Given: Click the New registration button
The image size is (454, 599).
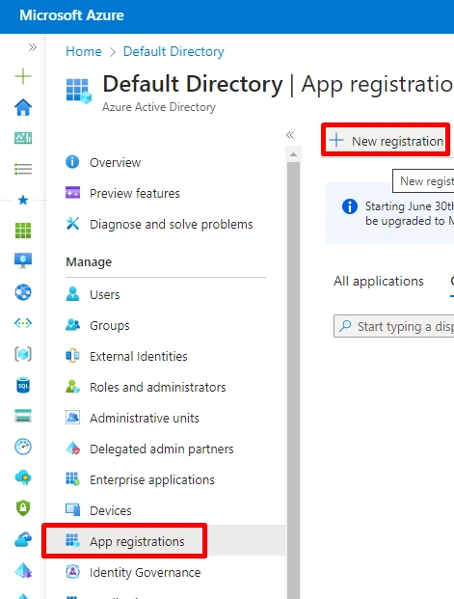Looking at the screenshot, I should (x=386, y=141).
